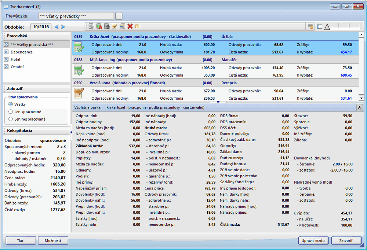Uncheck the Dependance workplace checkbox
The height and width of the screenshot is (250, 367).
(6, 52)
